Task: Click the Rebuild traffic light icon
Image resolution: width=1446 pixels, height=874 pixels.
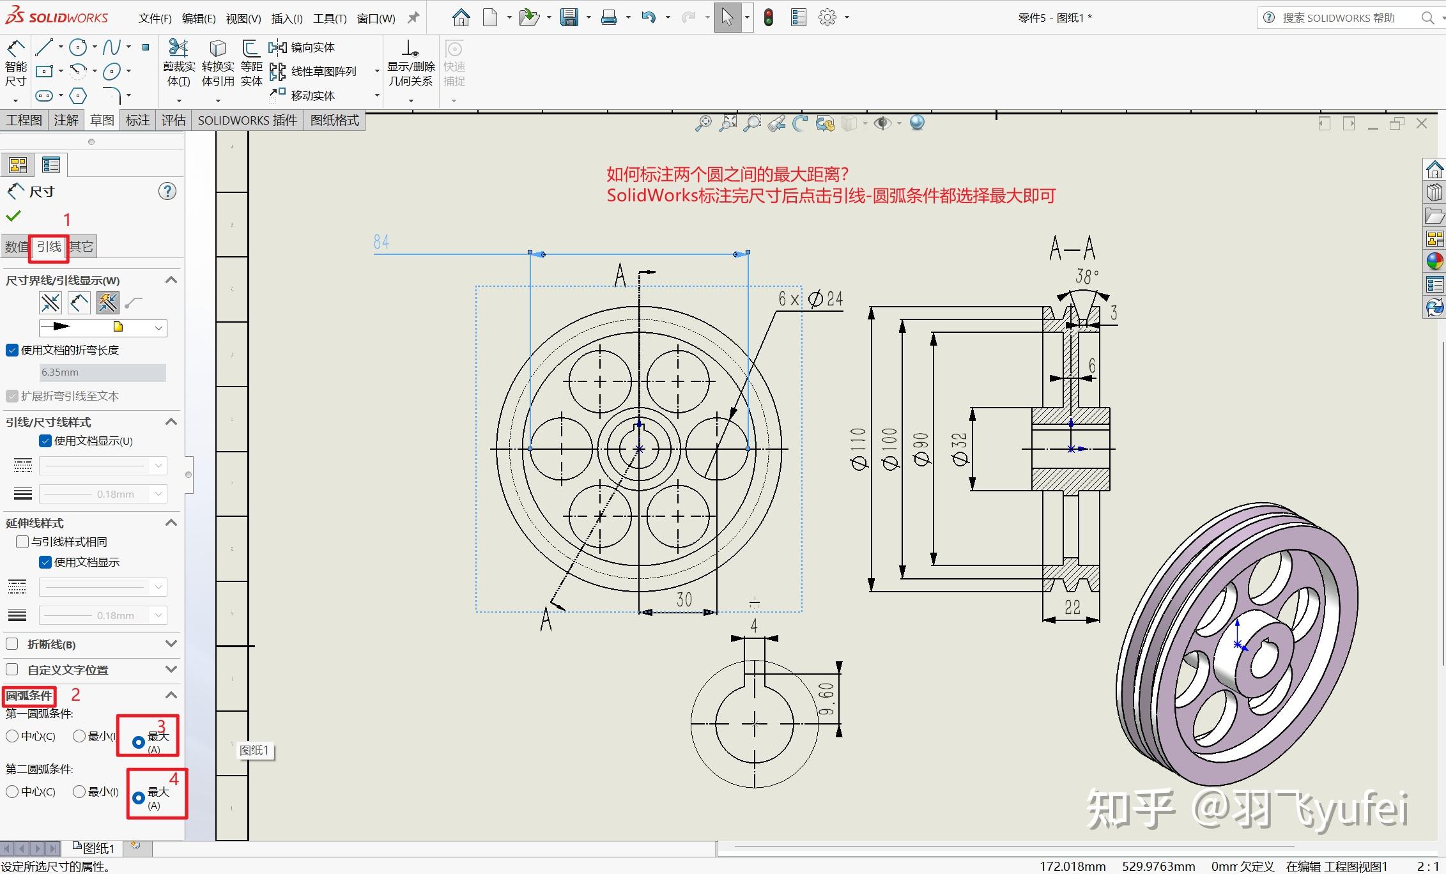Action: (x=769, y=17)
